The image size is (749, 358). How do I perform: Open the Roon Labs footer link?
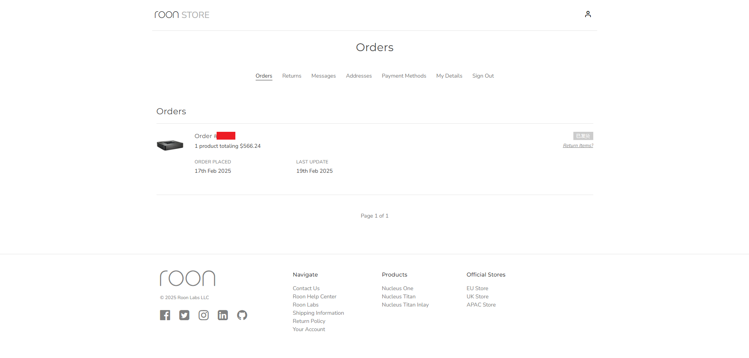pos(306,305)
